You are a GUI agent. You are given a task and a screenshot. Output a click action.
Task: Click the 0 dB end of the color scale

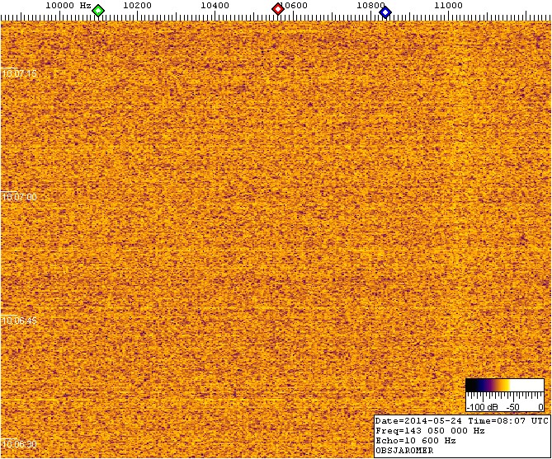click(x=540, y=407)
